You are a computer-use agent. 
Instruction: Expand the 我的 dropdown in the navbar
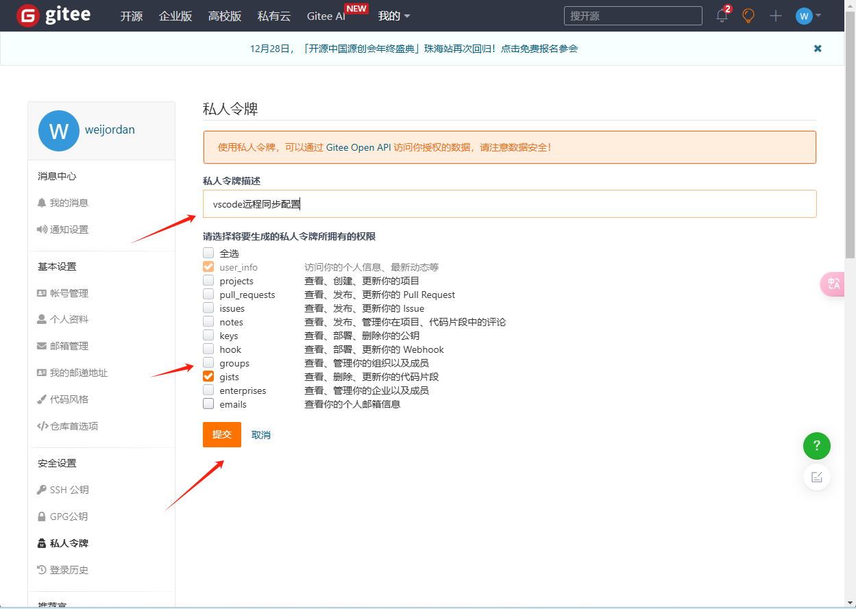coord(394,16)
